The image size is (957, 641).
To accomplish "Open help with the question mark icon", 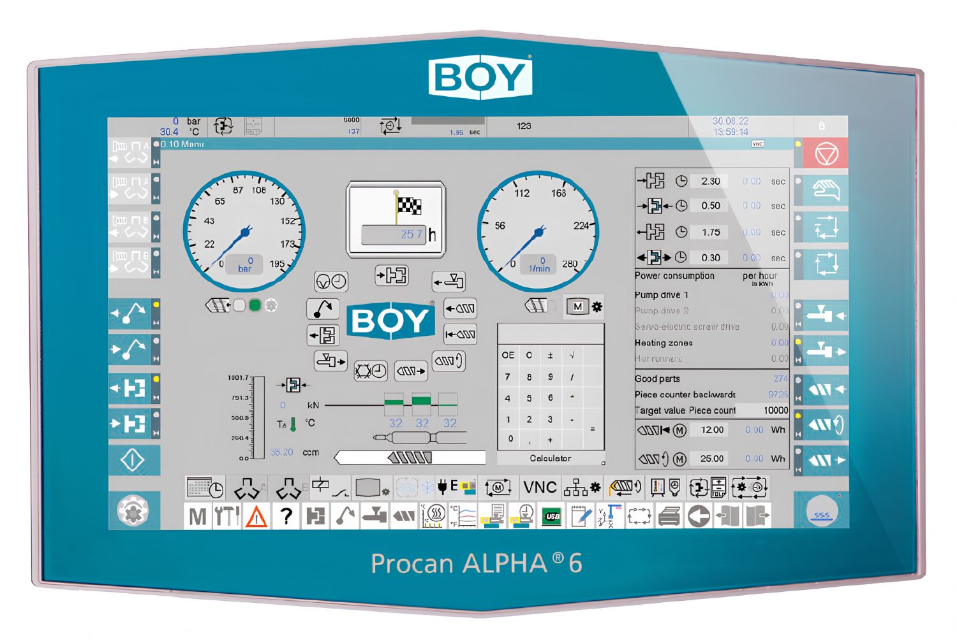I will (x=286, y=516).
